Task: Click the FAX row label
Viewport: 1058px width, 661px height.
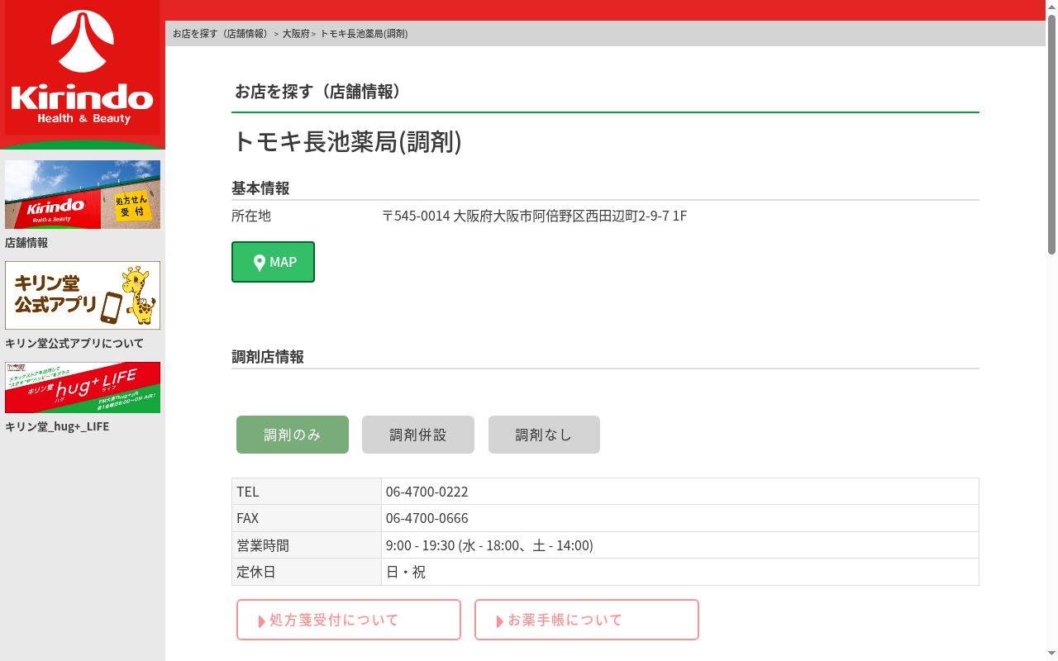Action: coord(248,519)
